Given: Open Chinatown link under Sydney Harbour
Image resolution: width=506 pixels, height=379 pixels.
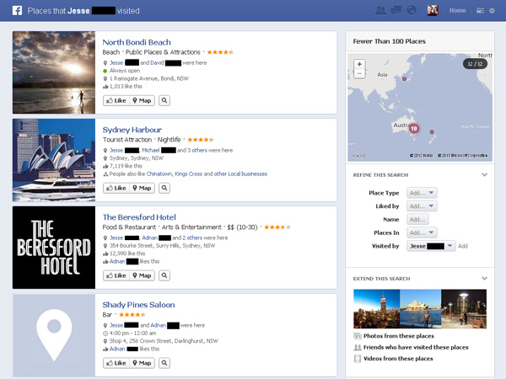Looking at the screenshot, I should [159, 174].
